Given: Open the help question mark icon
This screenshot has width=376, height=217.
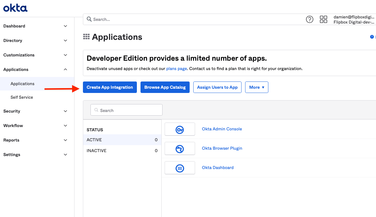Looking at the screenshot, I should (309, 19).
